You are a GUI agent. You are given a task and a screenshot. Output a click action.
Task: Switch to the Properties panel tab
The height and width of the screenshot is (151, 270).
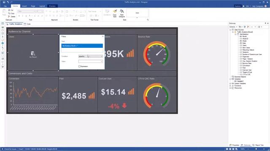[234, 145]
